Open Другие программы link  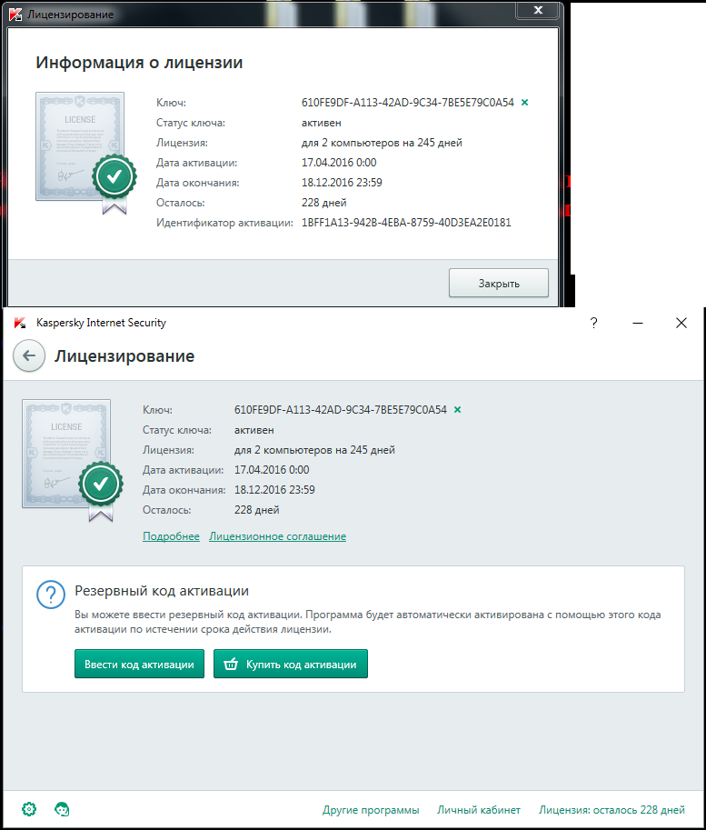(x=371, y=810)
